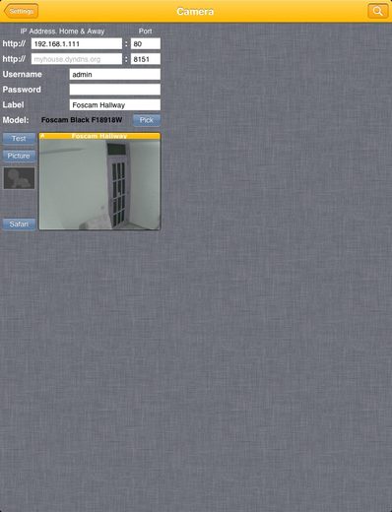Edit the home port field showing 80

click(x=146, y=44)
